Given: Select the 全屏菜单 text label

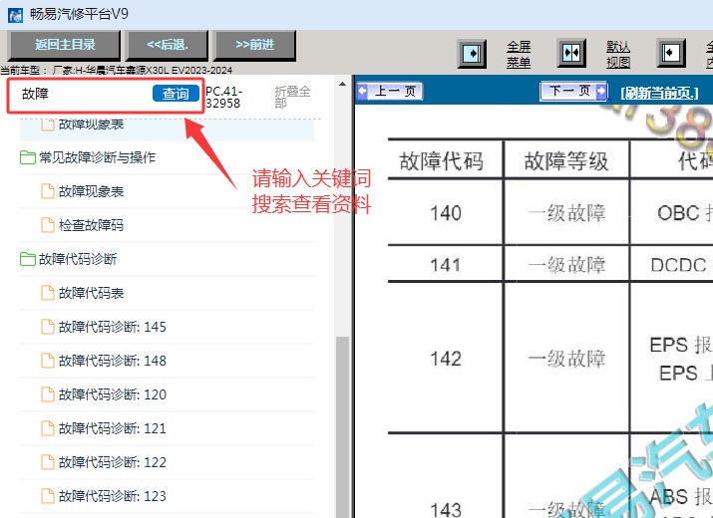Looking at the screenshot, I should coord(519,54).
